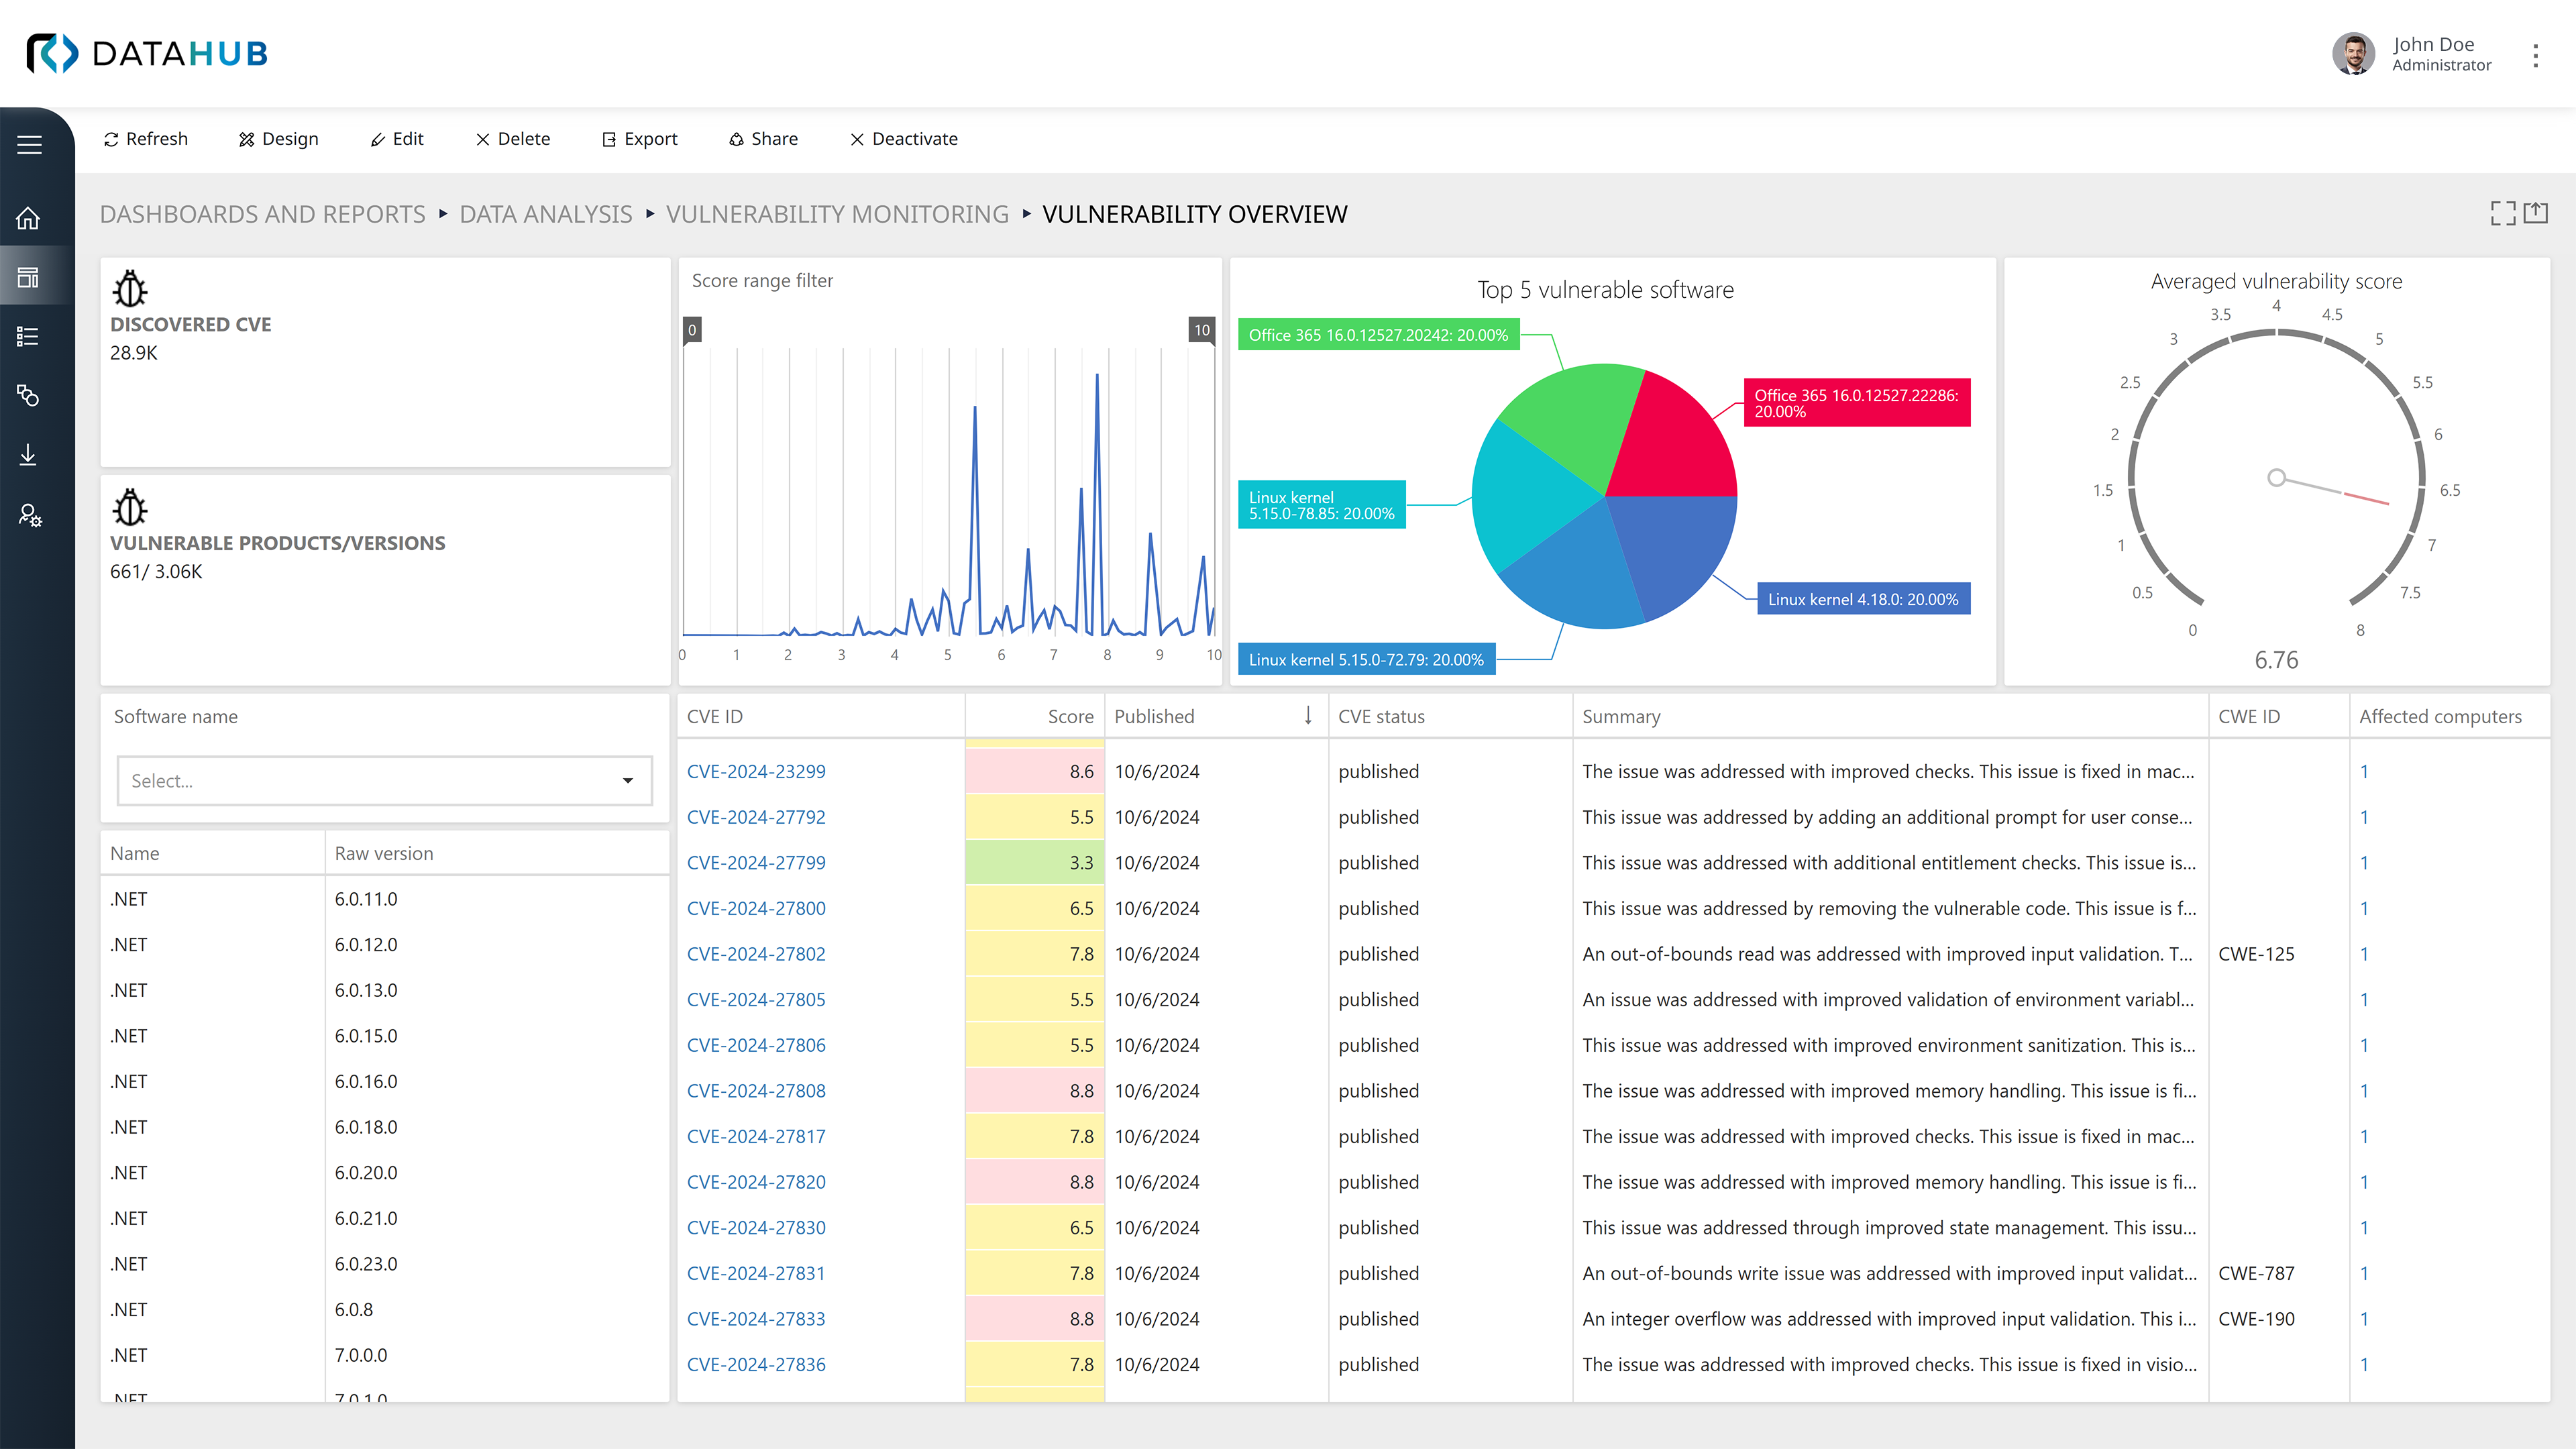The width and height of the screenshot is (2576, 1449).
Task: Enter fullscreen mode for dashboard
Action: point(2502,213)
